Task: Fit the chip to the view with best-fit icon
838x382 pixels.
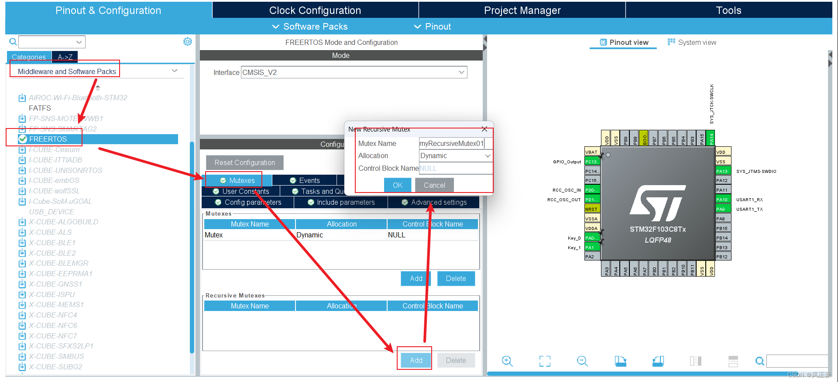Action: point(545,361)
